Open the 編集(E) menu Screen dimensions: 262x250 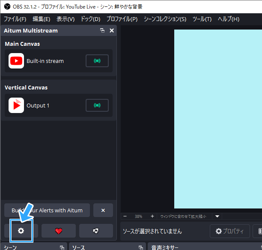[41, 19]
